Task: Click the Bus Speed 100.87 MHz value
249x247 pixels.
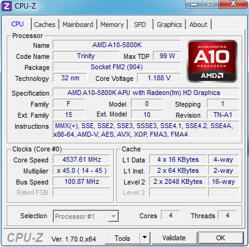Action: pos(81,181)
